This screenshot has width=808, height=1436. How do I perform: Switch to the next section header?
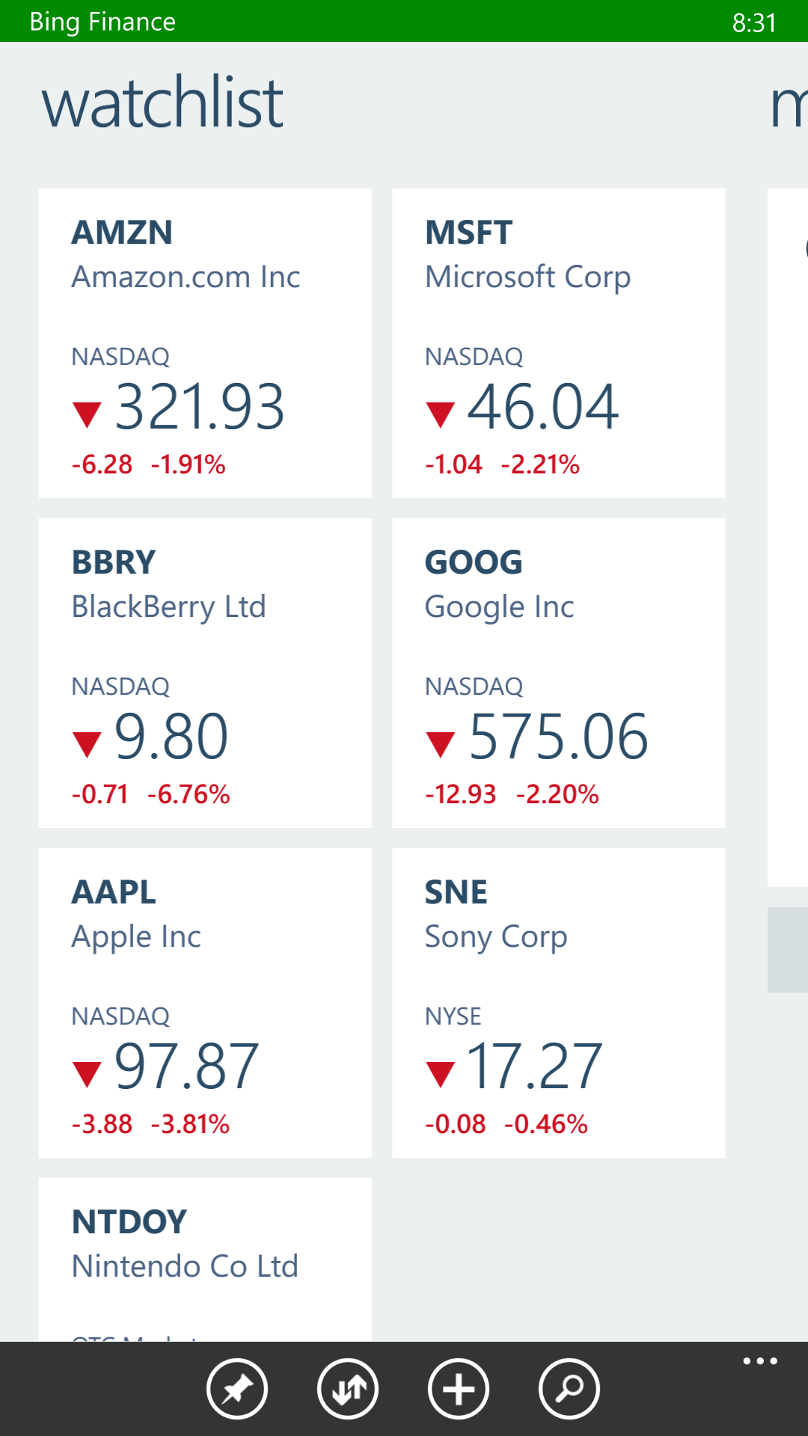pos(789,105)
